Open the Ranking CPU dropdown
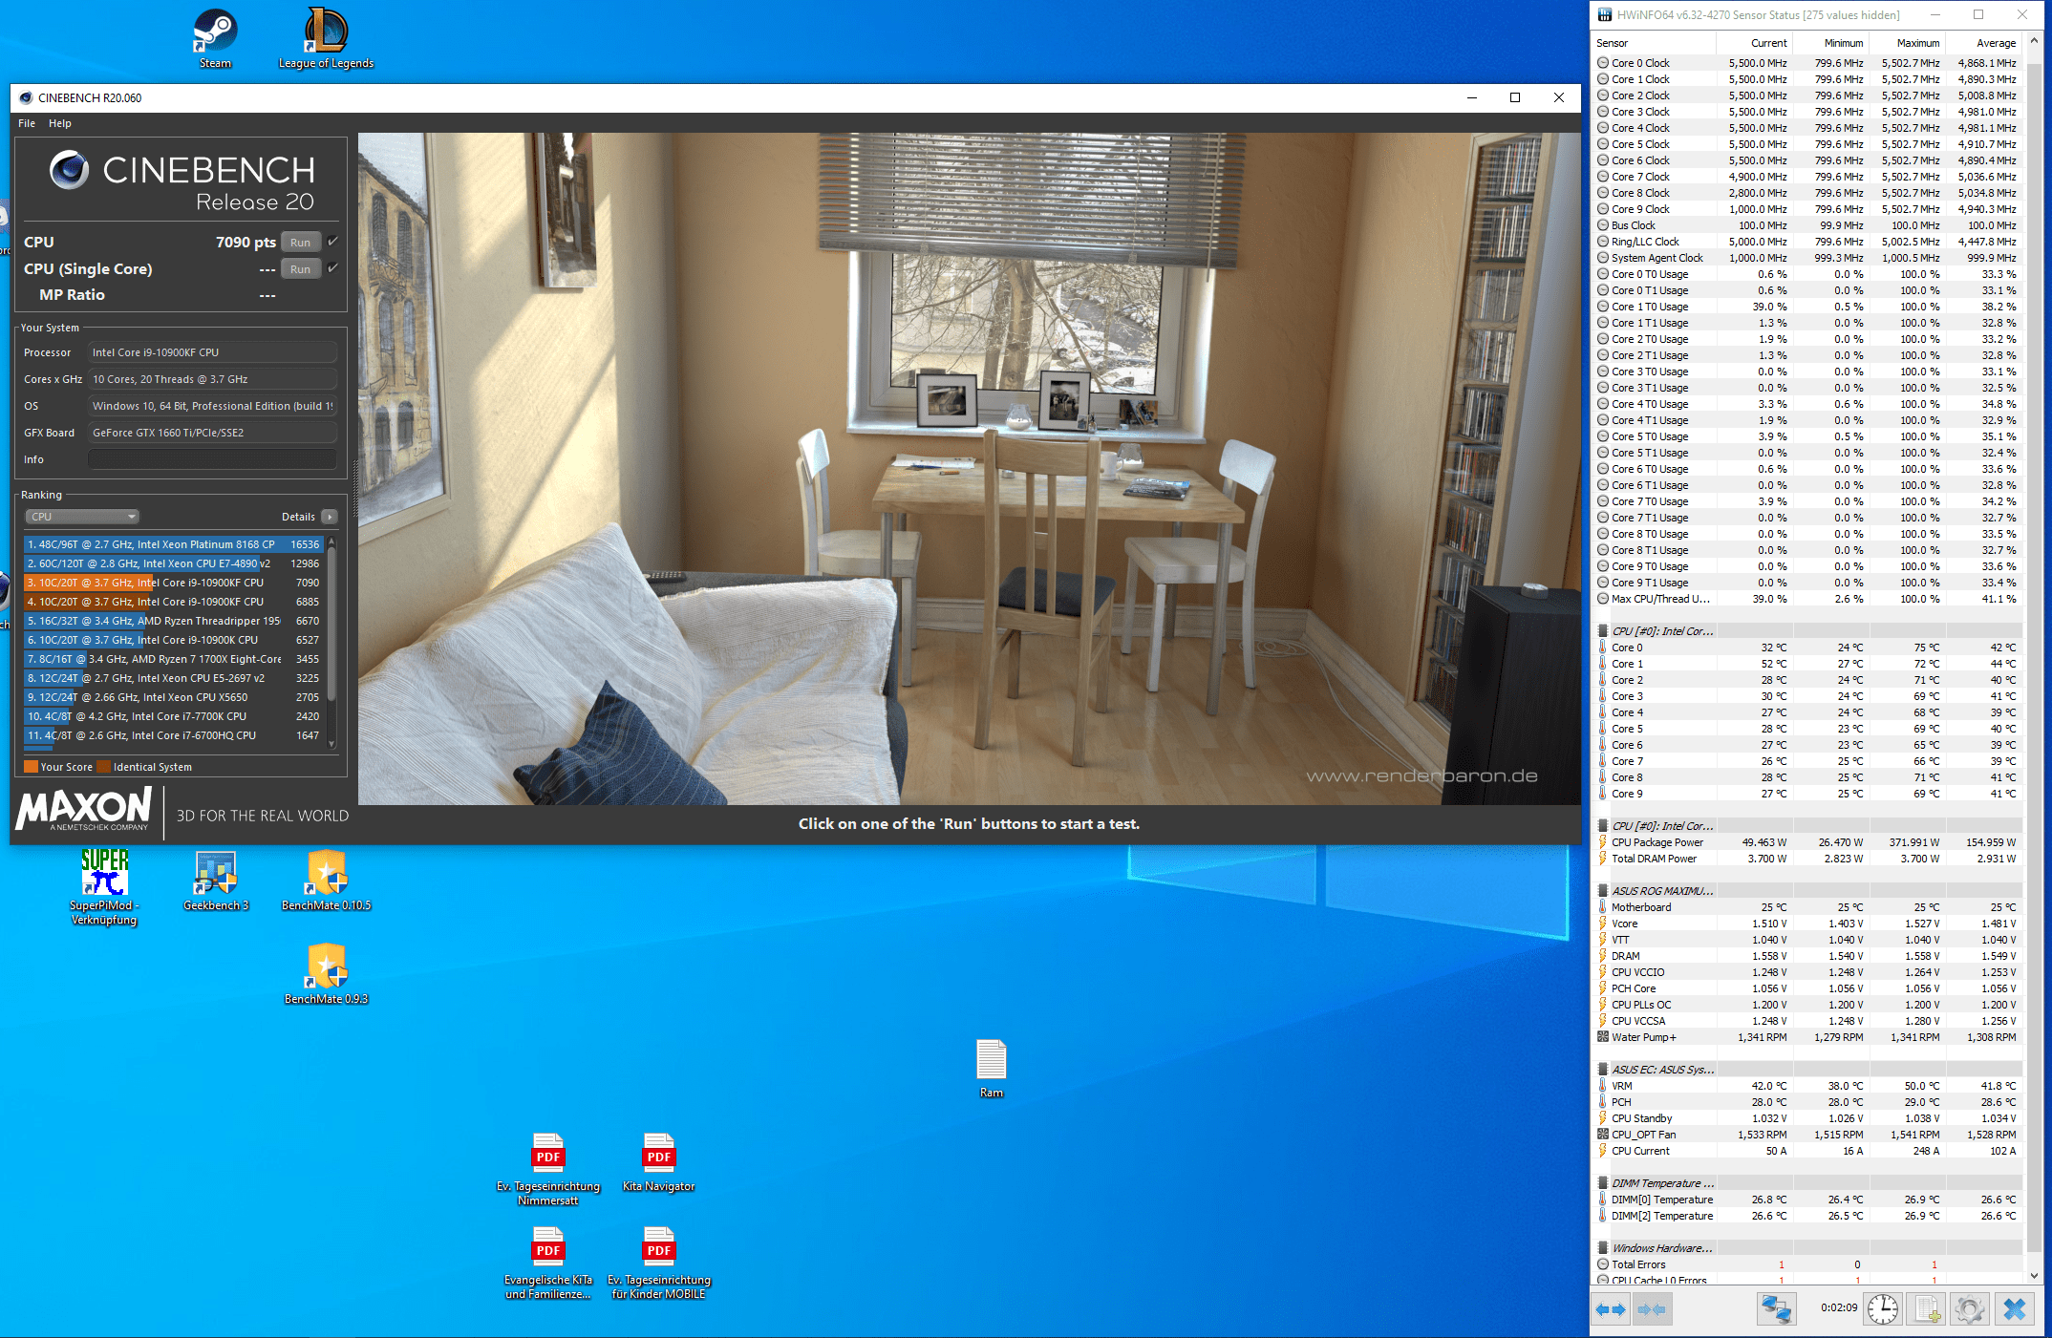 tap(81, 517)
